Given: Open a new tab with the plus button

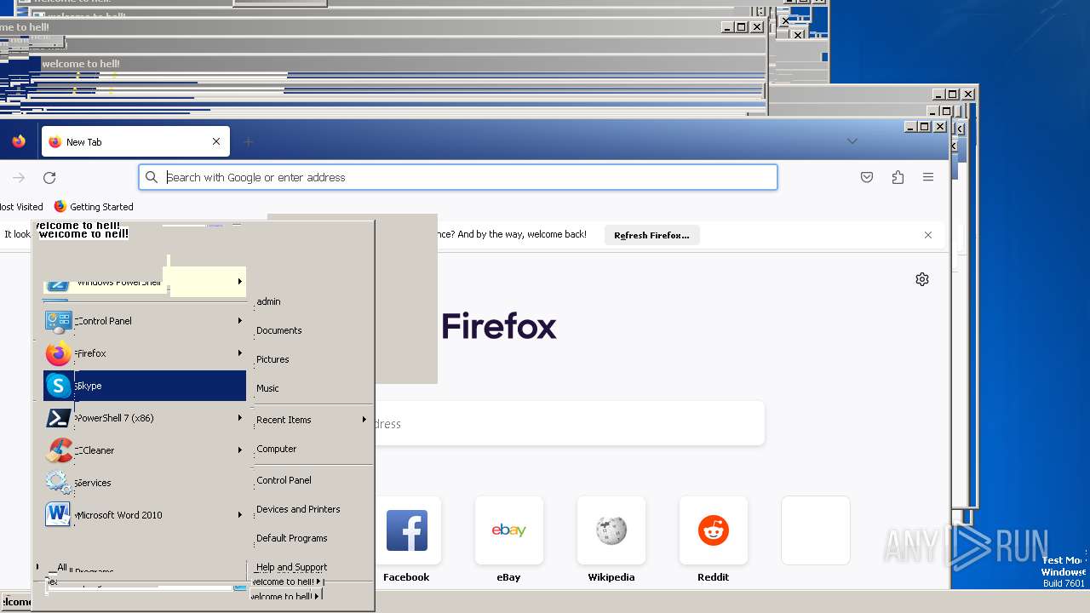Looking at the screenshot, I should click(248, 141).
